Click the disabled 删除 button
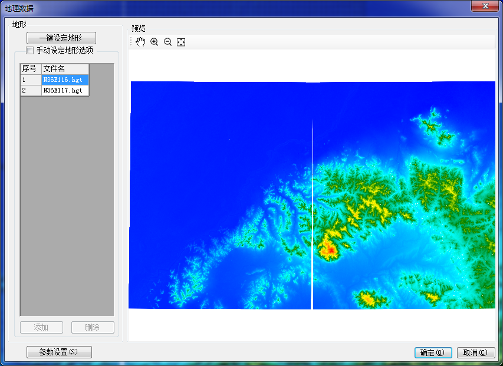Viewport: 503px width, 366px height. (x=93, y=327)
